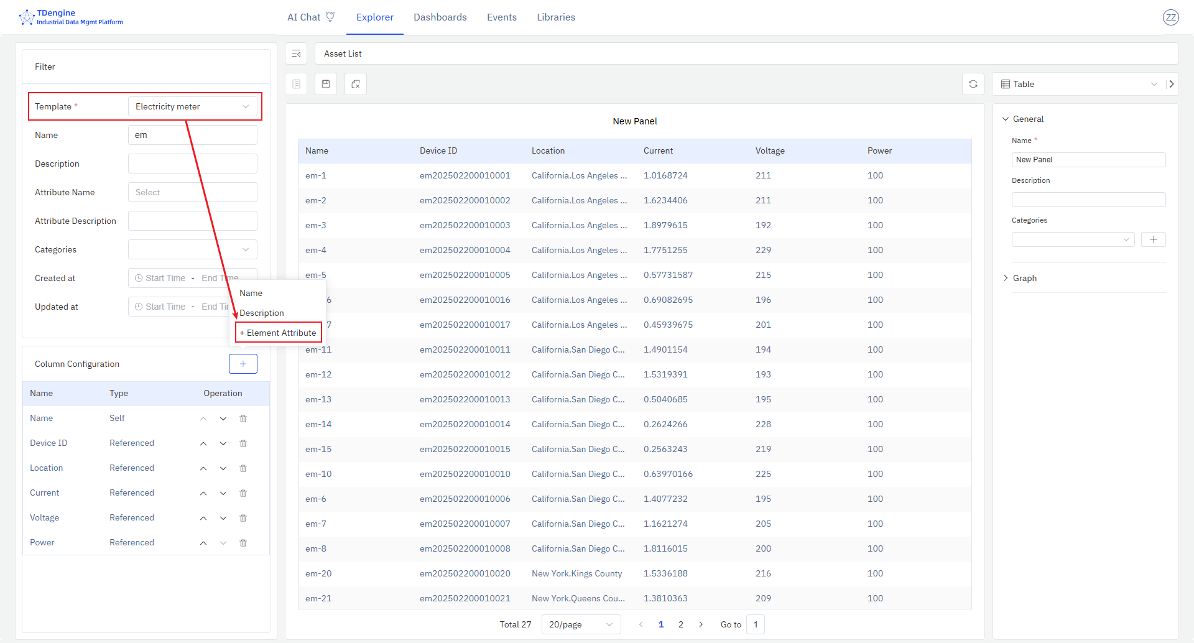Delete the Power column using its trash icon
Image resolution: width=1194 pixels, height=643 pixels.
(243, 542)
